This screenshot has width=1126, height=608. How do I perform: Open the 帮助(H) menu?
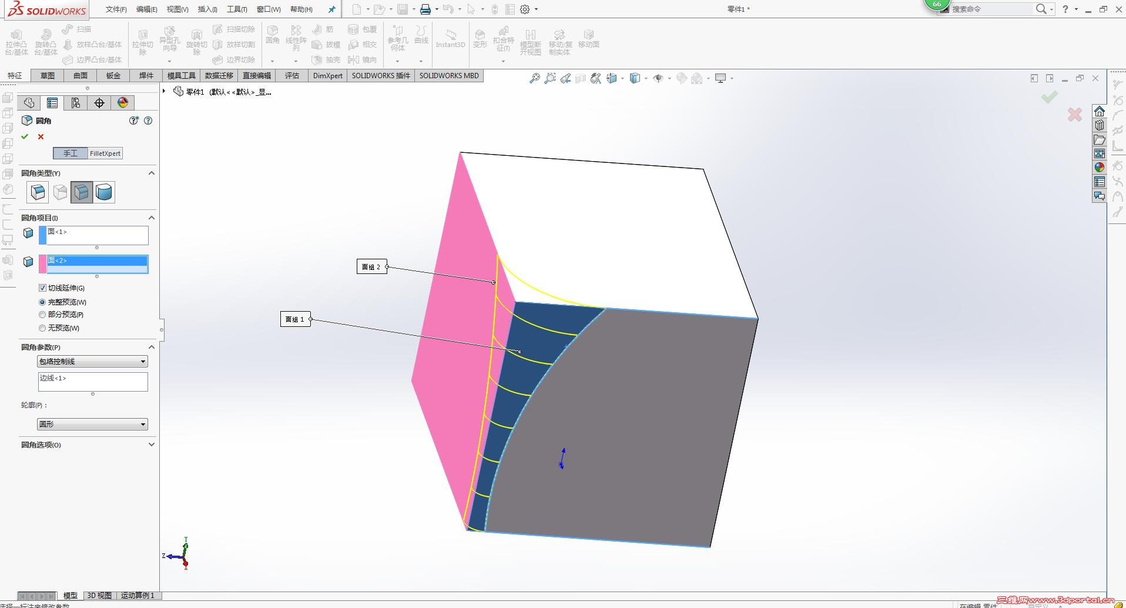tap(301, 9)
